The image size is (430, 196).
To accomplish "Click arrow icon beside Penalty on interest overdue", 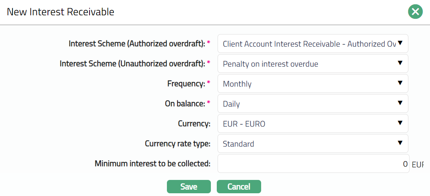I will 400,63.
